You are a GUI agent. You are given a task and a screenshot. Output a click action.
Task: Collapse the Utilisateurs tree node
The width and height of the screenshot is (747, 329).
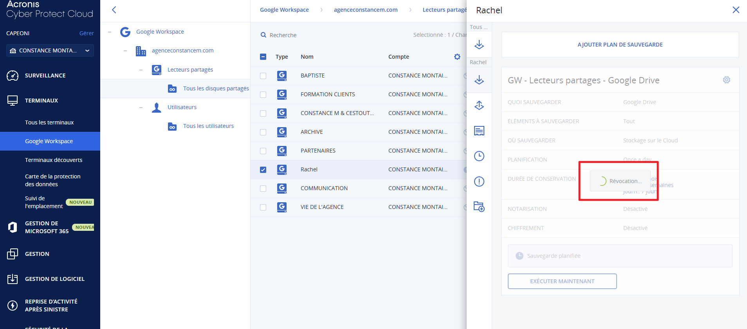pos(141,108)
